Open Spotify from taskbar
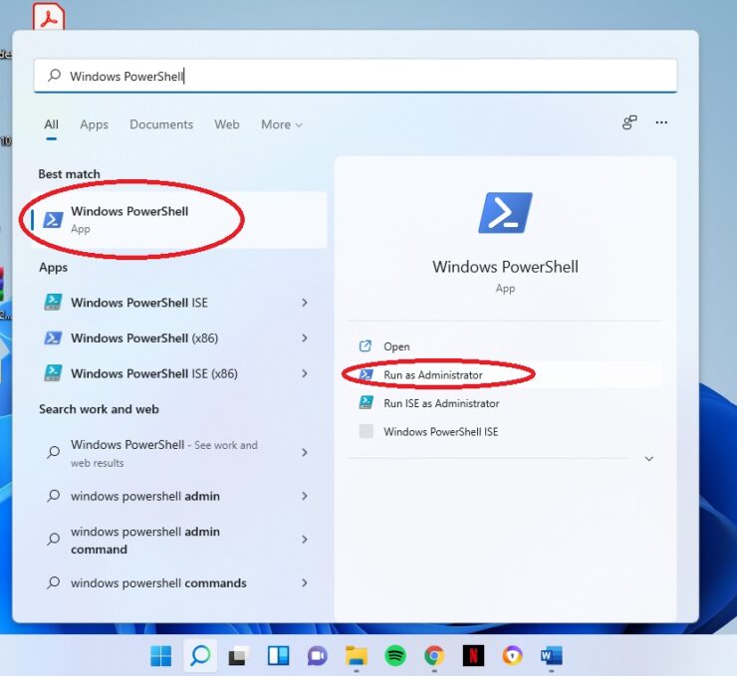Viewport: 737px width, 676px height. point(395,656)
